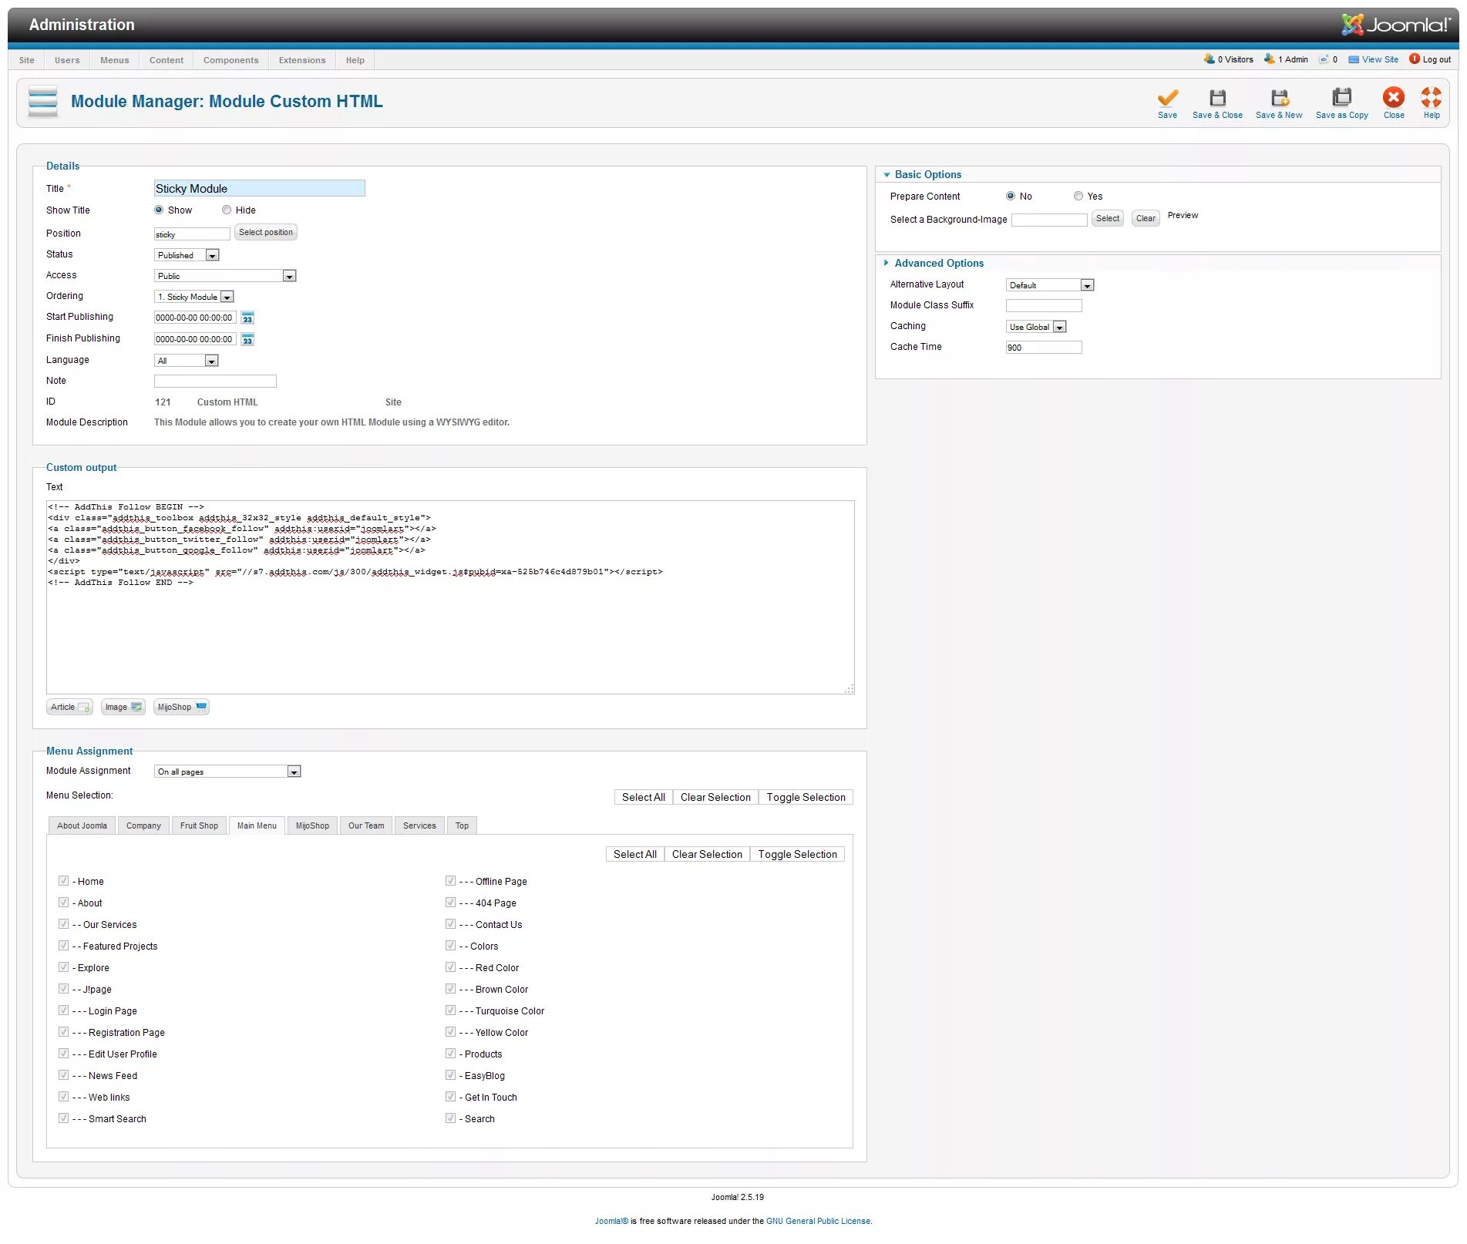Open the Language dropdown
The width and height of the screenshot is (1467, 1244).
point(187,361)
